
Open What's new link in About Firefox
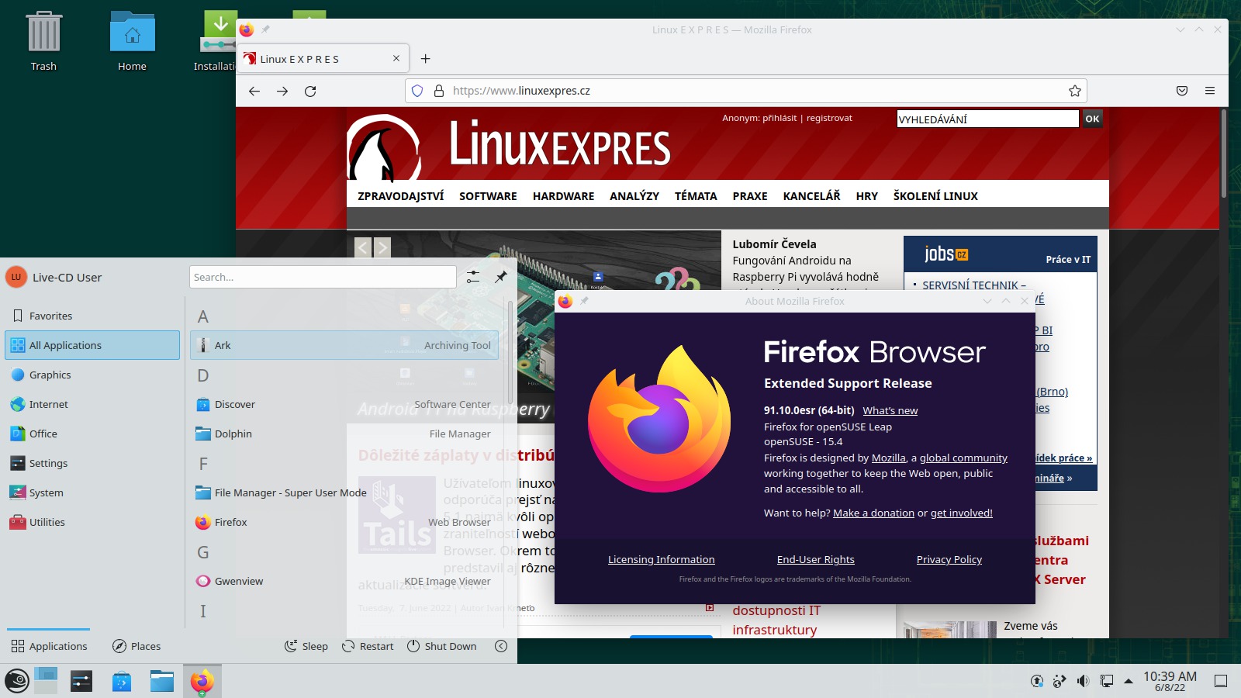[890, 411]
